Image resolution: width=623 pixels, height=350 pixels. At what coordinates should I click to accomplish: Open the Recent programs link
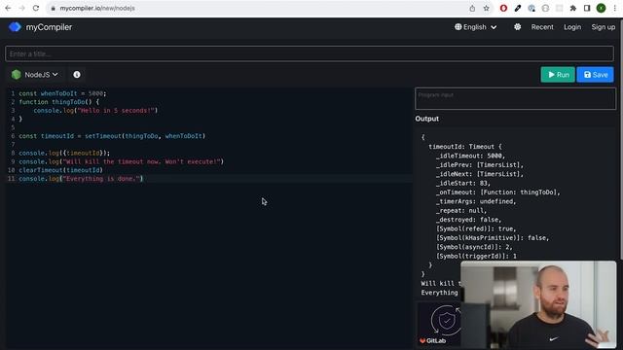point(542,27)
